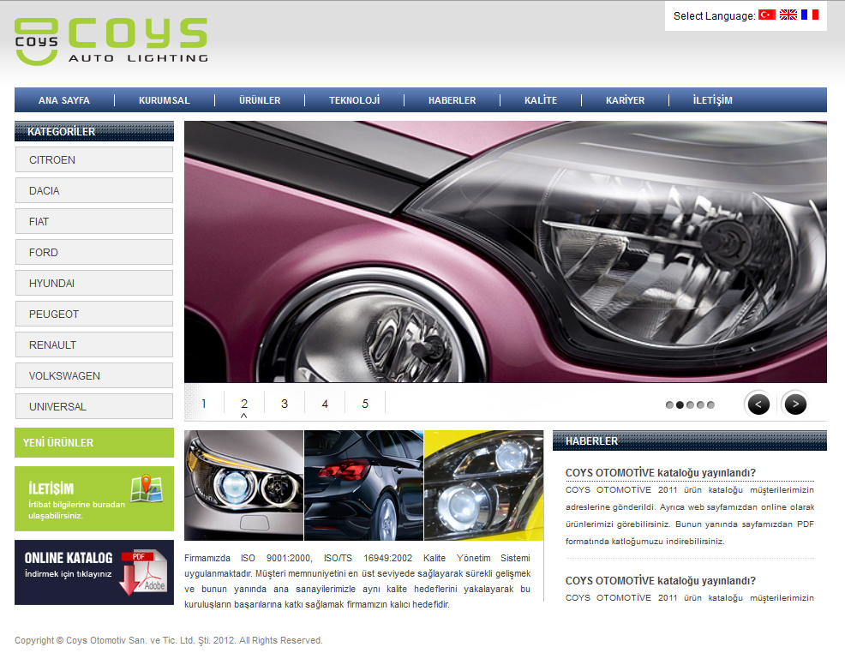Select third slider dot indicator

(x=690, y=404)
